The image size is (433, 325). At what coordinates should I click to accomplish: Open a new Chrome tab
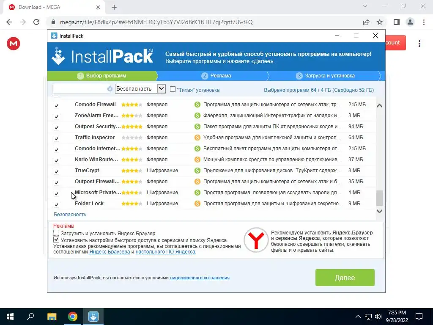tap(114, 7)
